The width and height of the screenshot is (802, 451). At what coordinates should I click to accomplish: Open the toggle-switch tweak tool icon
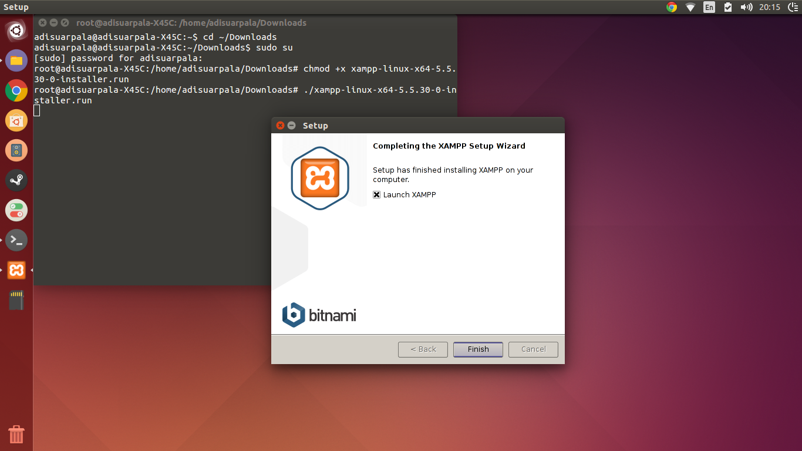pyautogui.click(x=16, y=210)
